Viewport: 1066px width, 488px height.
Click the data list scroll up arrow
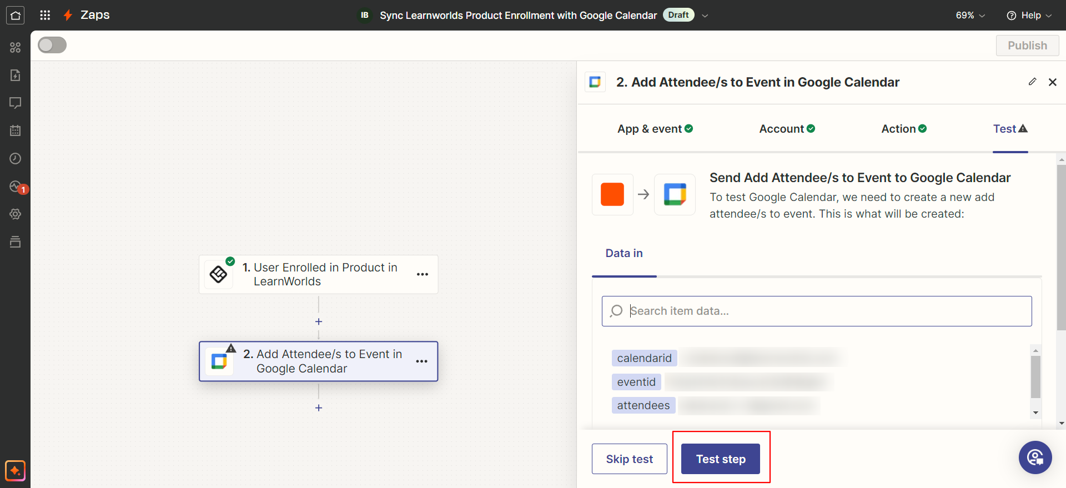tap(1035, 350)
